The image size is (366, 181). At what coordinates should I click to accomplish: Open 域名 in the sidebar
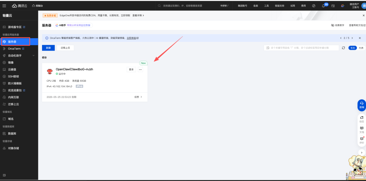[x=11, y=119]
